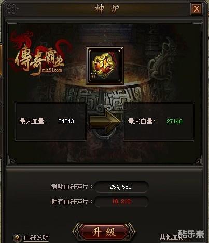Screen dimensions: 209x243
Task: Click the 拥有血符碎片 value field 18,210
Action: tap(121, 201)
